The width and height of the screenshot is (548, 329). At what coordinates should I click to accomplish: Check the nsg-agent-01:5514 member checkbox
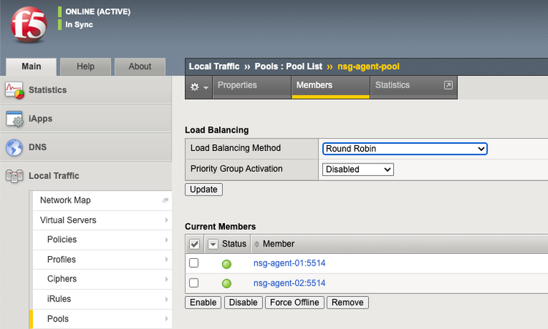point(194,263)
